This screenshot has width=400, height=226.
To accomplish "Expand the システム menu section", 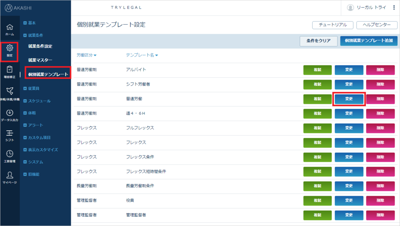I will point(33,162).
